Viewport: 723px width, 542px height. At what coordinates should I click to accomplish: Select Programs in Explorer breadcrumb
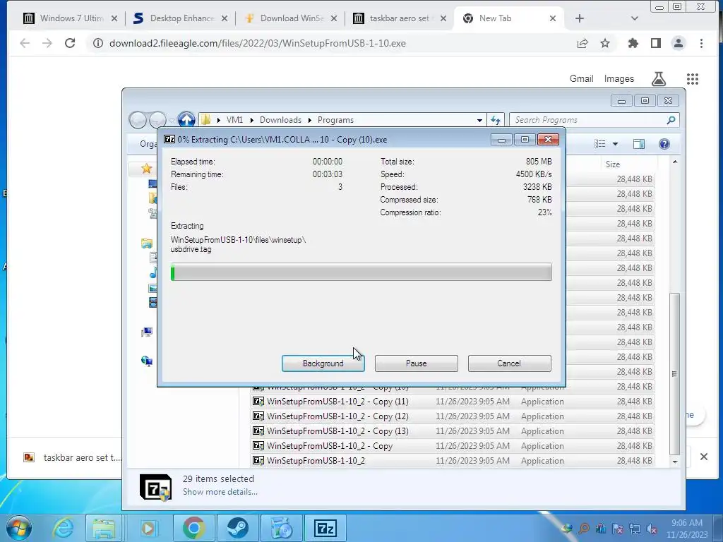[x=335, y=120]
